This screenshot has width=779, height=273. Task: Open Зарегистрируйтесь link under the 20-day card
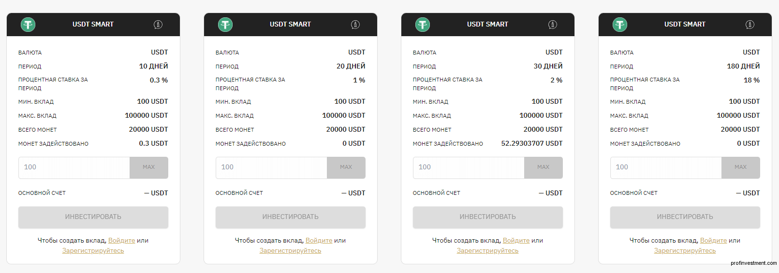click(x=291, y=250)
